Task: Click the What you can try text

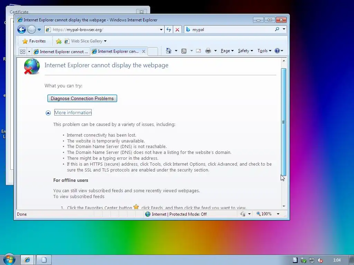Action: (64, 86)
